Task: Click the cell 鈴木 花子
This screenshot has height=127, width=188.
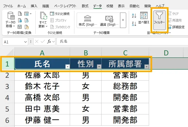Action: (x=42, y=86)
